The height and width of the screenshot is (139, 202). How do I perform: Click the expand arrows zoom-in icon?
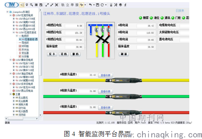[x=47, y=5]
